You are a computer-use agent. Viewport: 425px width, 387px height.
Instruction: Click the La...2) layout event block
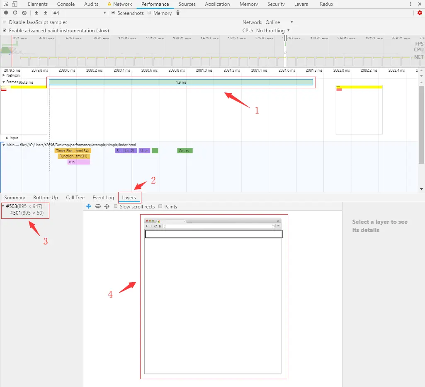click(x=130, y=150)
